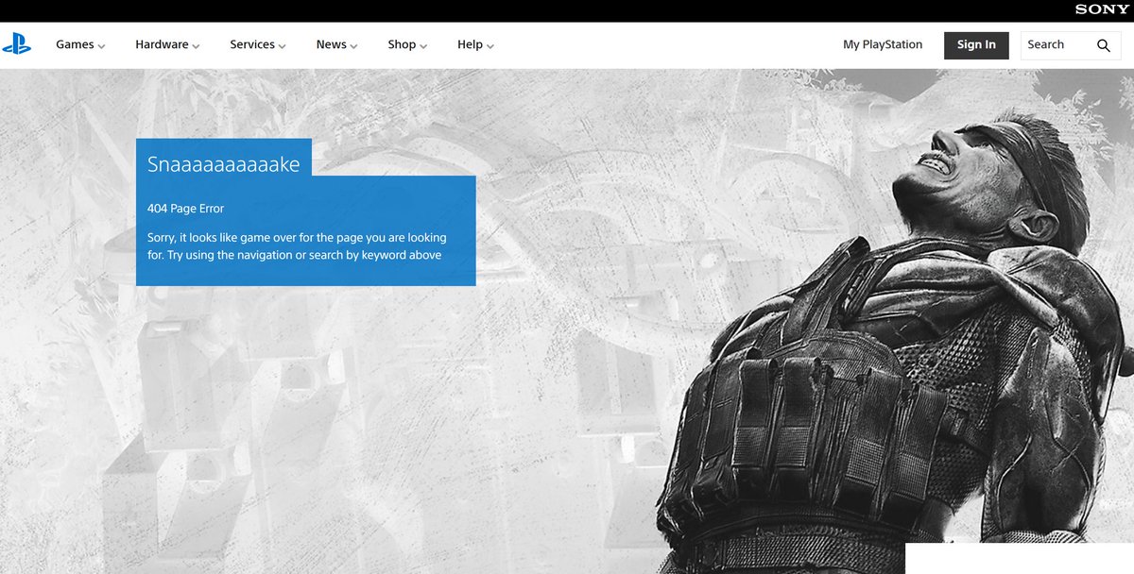1134x574 pixels.
Task: Click the search magnifier icon
Action: tap(1104, 45)
